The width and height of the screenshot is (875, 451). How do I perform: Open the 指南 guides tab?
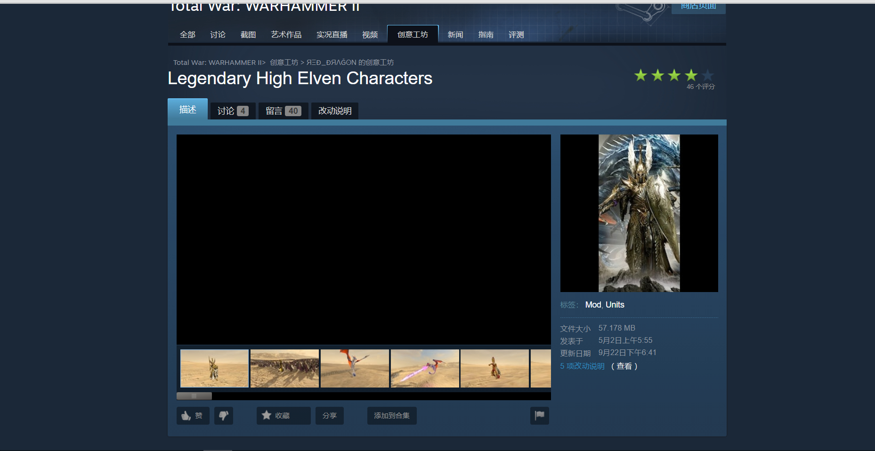coord(486,35)
